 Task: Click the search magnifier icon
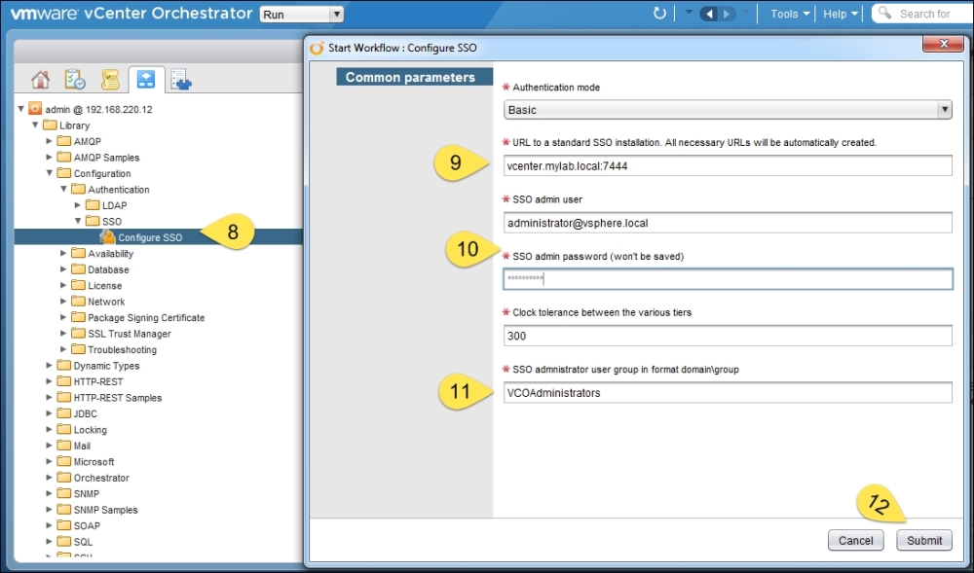(x=884, y=14)
